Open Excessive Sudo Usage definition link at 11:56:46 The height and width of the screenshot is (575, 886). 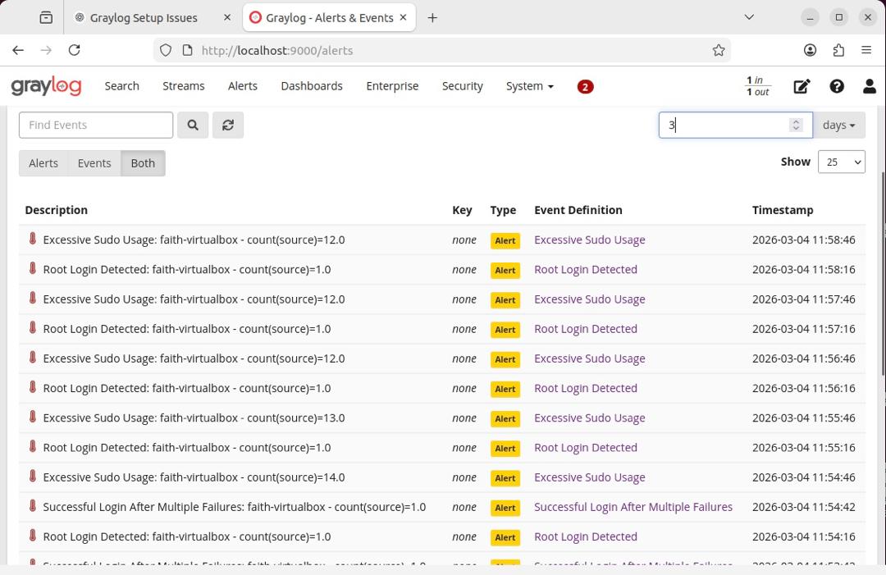589,358
